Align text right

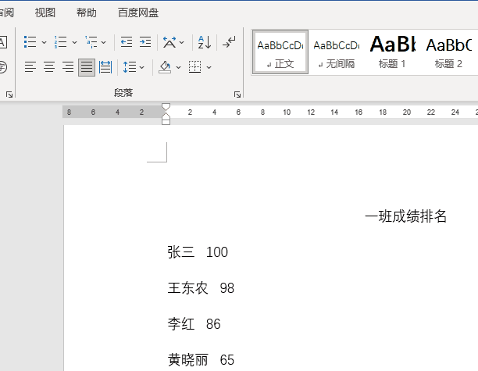[x=68, y=66]
